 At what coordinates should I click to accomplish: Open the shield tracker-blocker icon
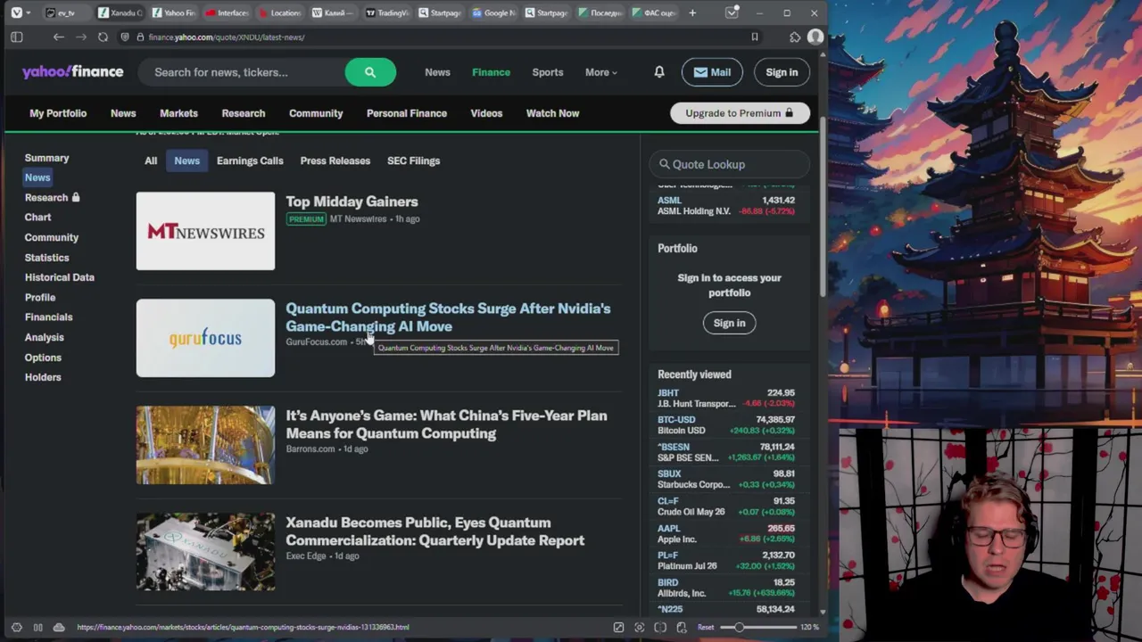[x=126, y=37]
